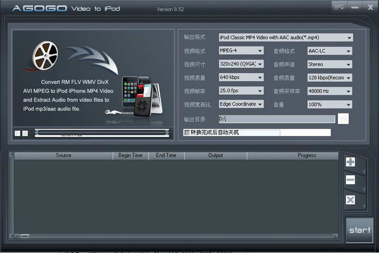
Task: Open the MPEG-4 video format dropdown
Action: 241,50
